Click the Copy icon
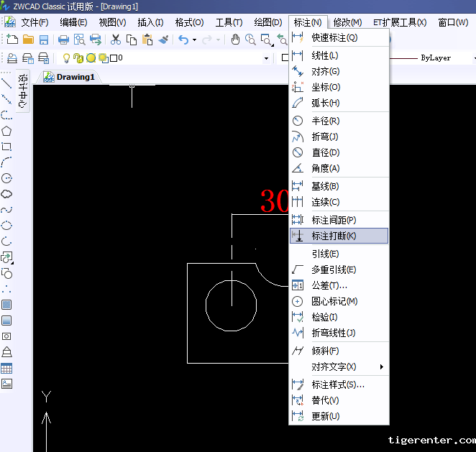 [x=132, y=40]
